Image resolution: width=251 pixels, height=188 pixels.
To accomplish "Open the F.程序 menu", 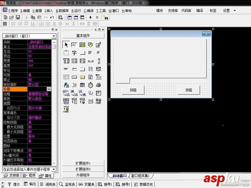I will 13,11.
